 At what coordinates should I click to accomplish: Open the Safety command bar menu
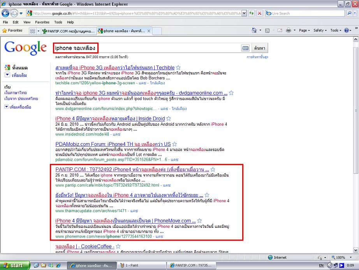pos(320,30)
